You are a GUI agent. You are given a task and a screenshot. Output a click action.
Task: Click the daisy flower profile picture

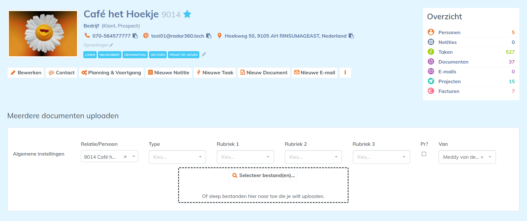(x=43, y=34)
